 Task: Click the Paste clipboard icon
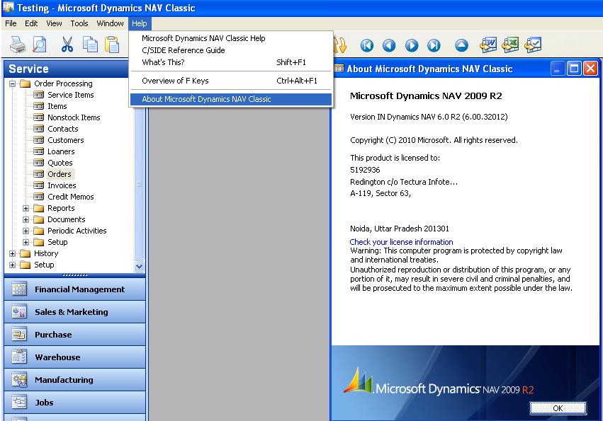112,45
